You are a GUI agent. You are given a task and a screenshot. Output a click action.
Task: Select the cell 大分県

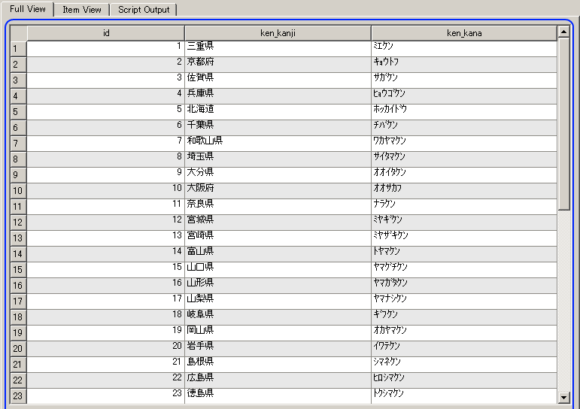(x=278, y=175)
